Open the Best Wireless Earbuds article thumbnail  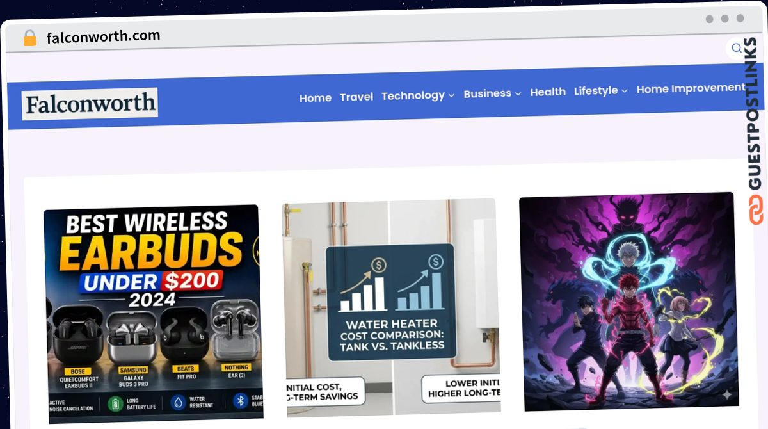(154, 313)
